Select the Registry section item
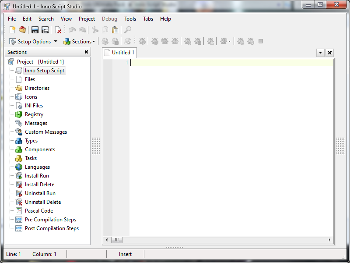The width and height of the screenshot is (350, 263). [x=34, y=114]
